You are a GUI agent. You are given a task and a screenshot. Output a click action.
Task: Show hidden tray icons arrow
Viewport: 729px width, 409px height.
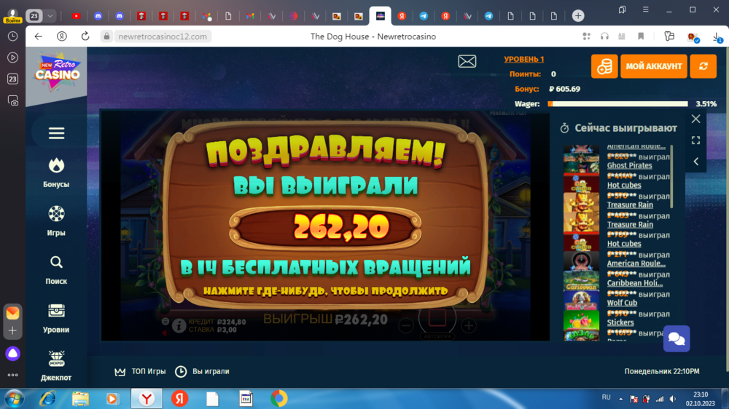(x=620, y=399)
